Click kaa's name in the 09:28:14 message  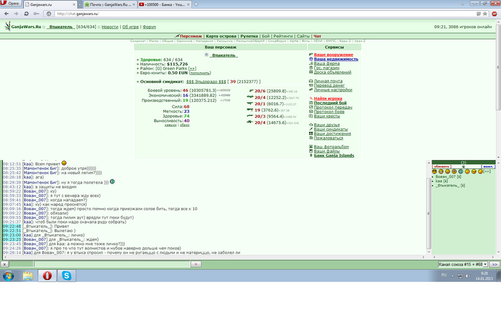coord(27,253)
